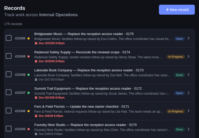The width and height of the screenshot is (199, 138).
Task: Expand Fern & Field Florists row chevron
Action: click(189, 111)
